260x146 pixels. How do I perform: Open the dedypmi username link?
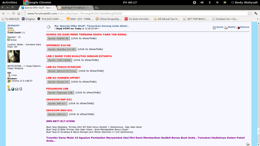pos(13,25)
